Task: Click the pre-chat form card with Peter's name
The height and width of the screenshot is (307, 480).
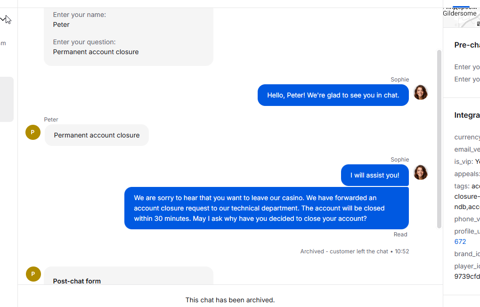Action: pos(129,37)
